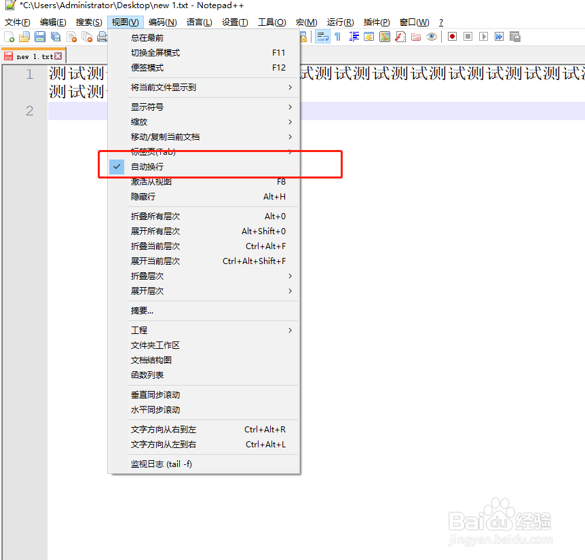
Task: Open the 宏 menu
Action: tap(306, 22)
